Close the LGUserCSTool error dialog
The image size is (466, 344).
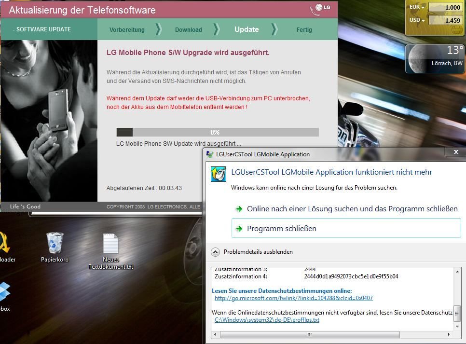456,152
